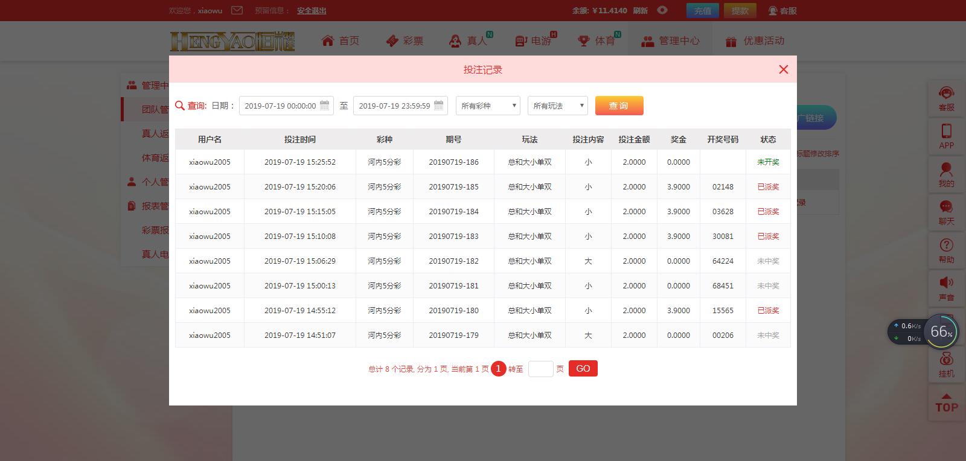
Task: Click the red GO button
Action: point(583,369)
